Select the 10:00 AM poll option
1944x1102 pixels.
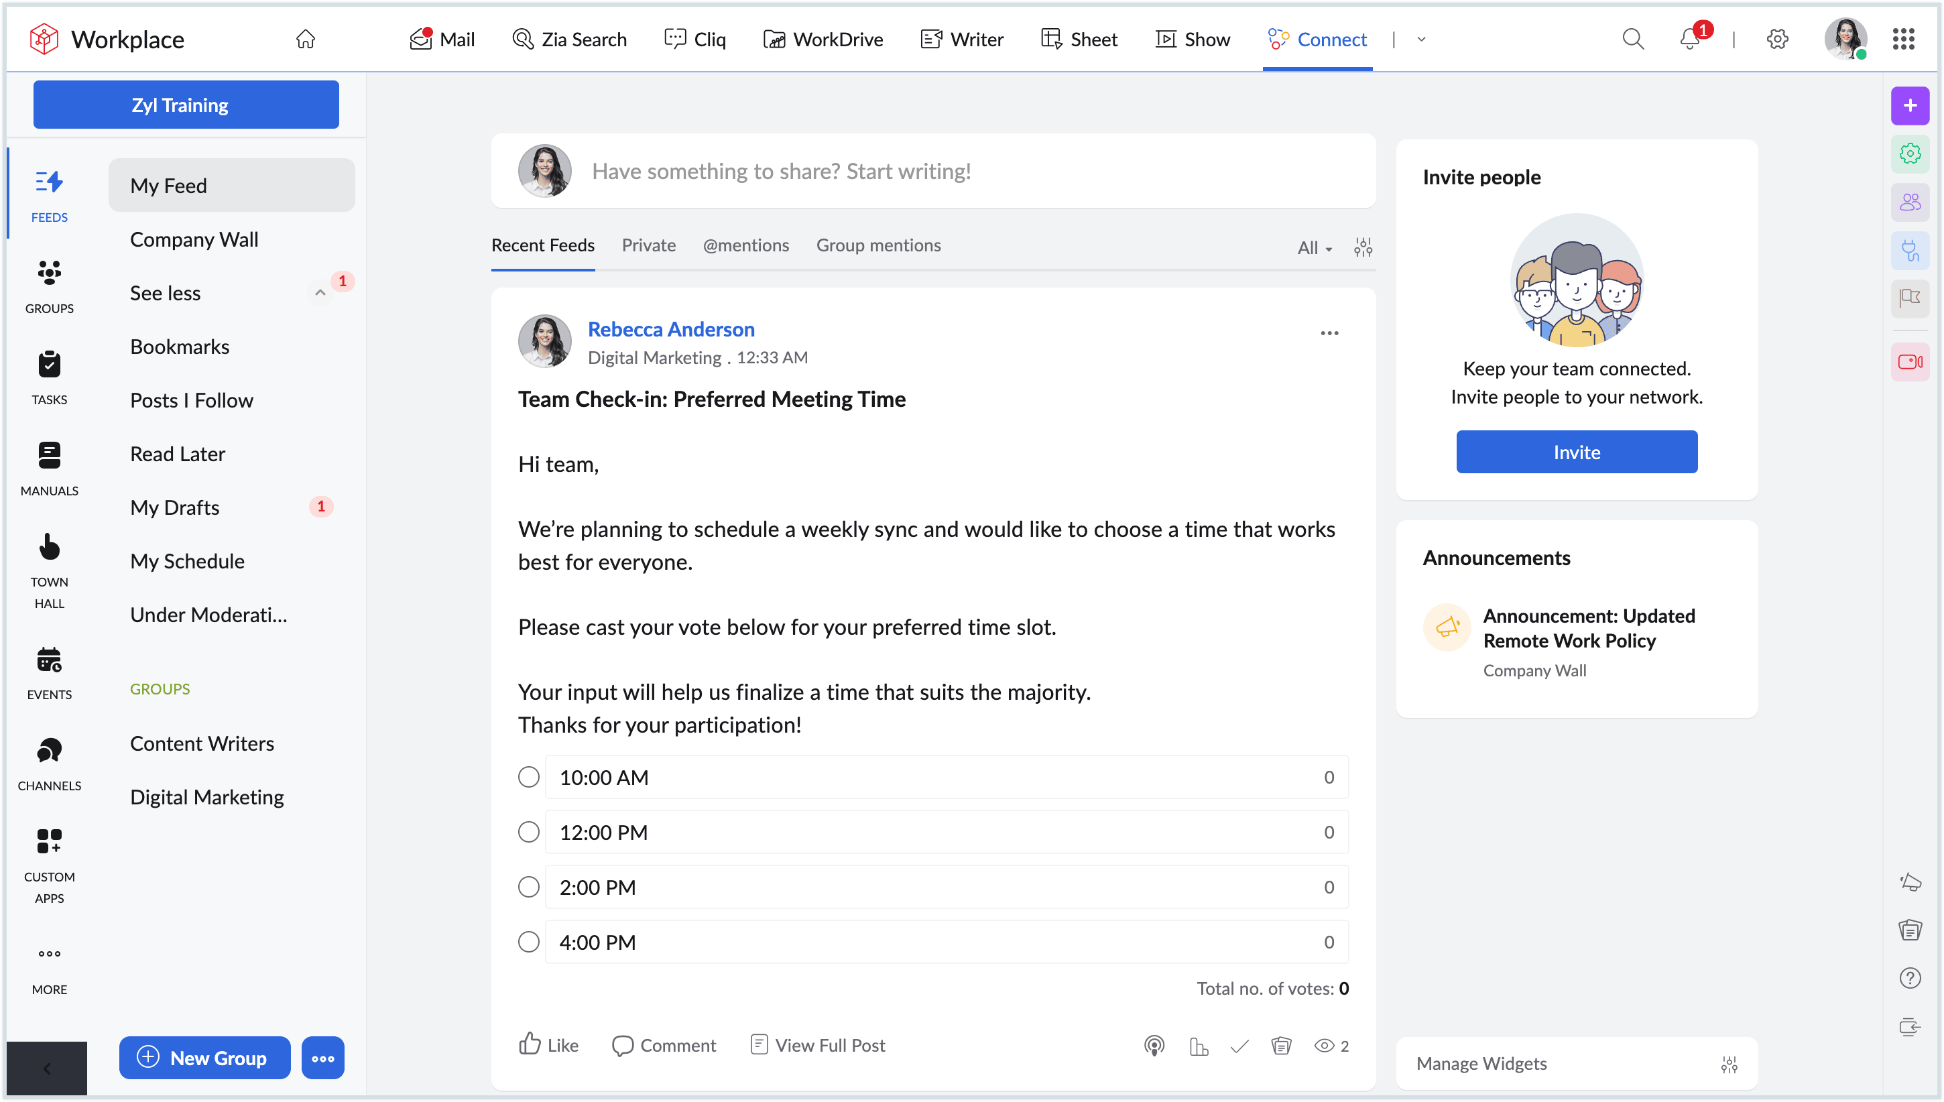[529, 778]
